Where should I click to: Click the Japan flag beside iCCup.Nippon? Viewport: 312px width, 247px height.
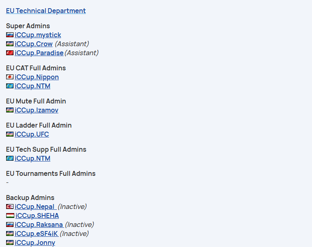point(10,77)
